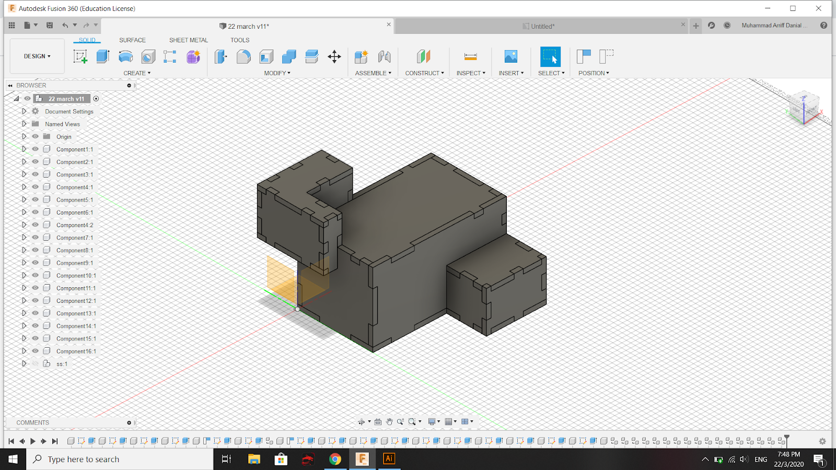This screenshot has height=470, width=836.
Task: Collapse the COMMENTS panel
Action: pos(129,422)
